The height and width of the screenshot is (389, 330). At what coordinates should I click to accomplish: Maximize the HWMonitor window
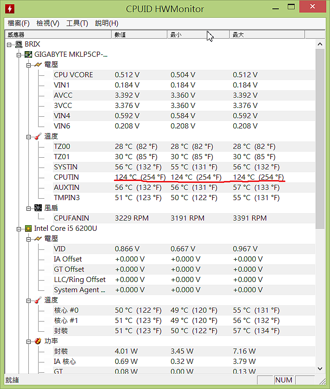click(x=291, y=7)
